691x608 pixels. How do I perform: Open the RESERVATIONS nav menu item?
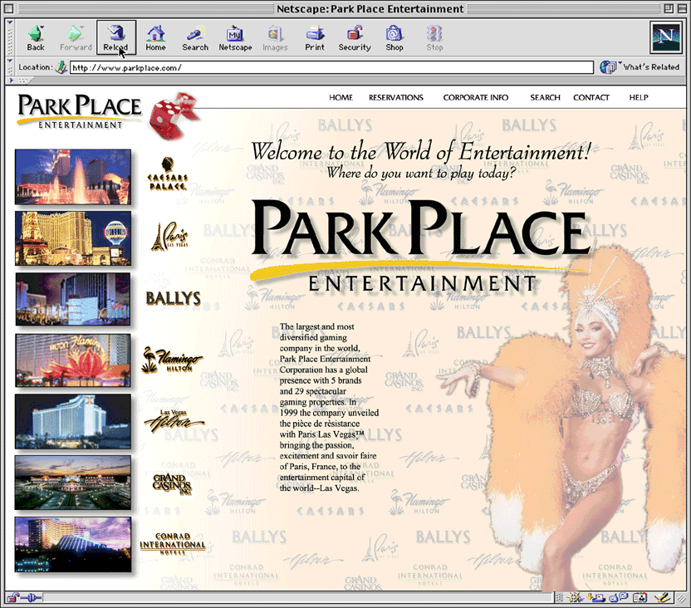click(395, 97)
